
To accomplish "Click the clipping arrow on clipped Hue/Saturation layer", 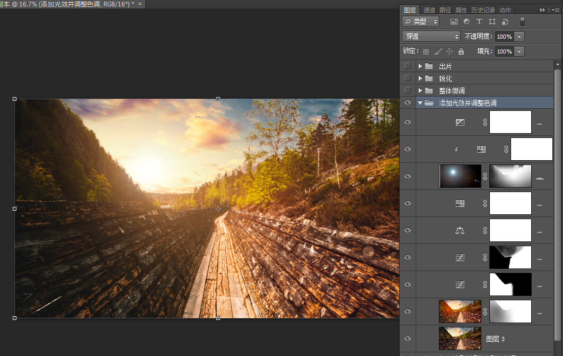I will 456,150.
